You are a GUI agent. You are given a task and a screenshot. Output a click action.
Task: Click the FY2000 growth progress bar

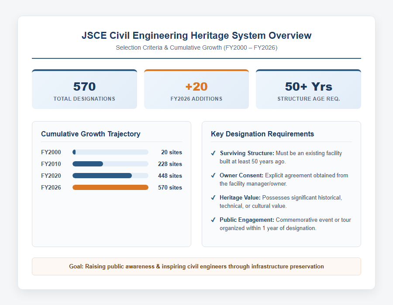(x=110, y=152)
